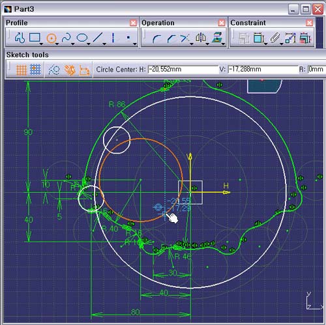Screen dimensions: 326x325
Task: Select the Ellipse tool
Action: click(82, 38)
